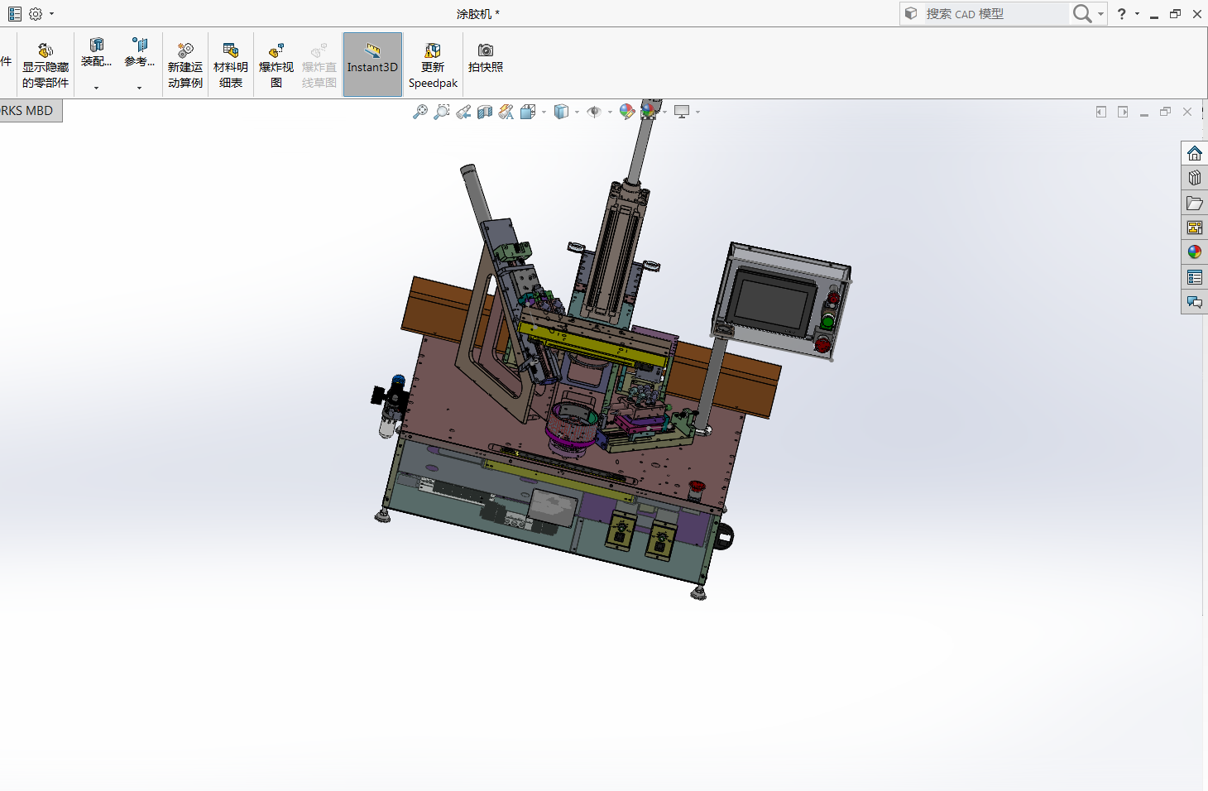Click the cube icon in the search box

[911, 13]
